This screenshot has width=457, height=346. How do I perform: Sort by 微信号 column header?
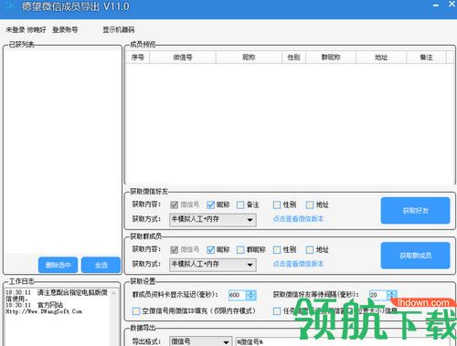click(x=183, y=58)
